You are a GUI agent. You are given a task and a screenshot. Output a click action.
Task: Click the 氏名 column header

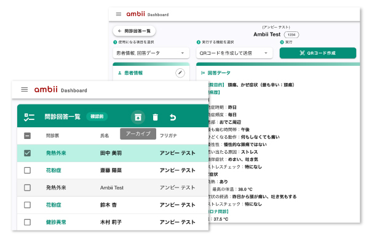[x=105, y=135]
